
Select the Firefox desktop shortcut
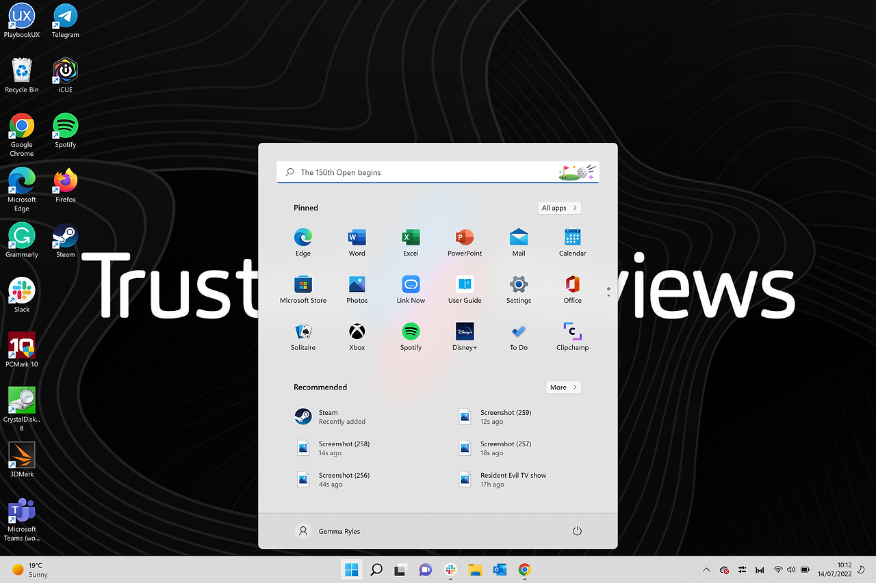66,185
